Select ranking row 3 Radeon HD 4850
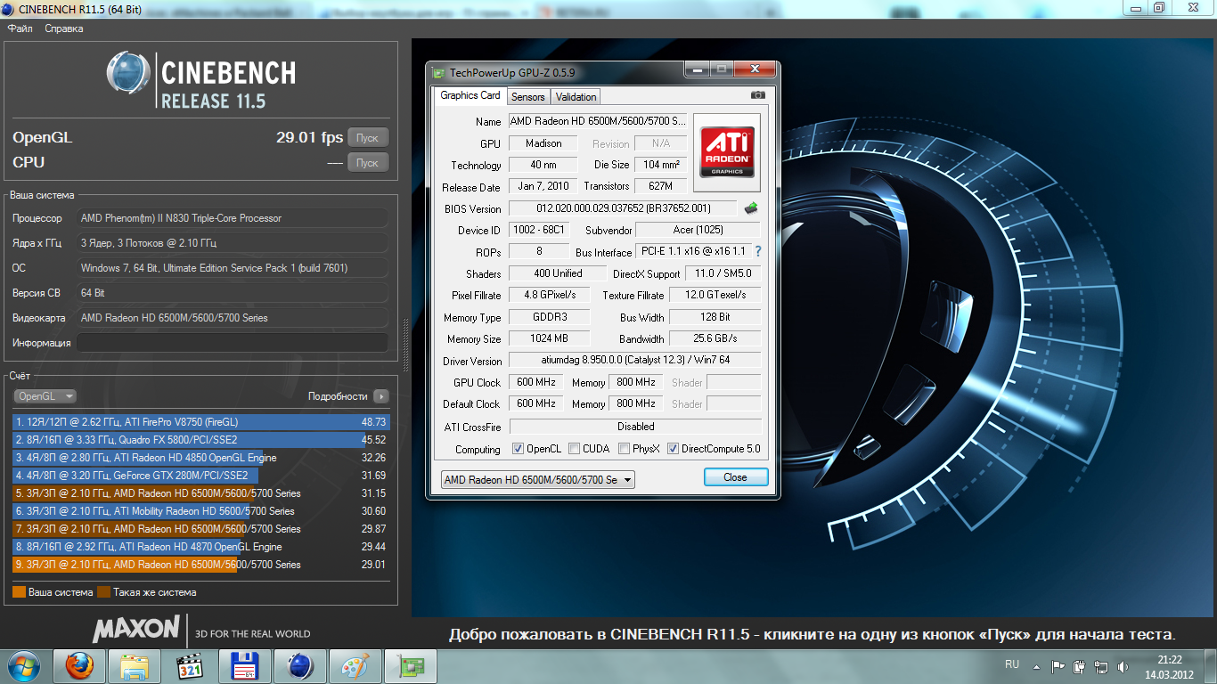 click(x=201, y=458)
